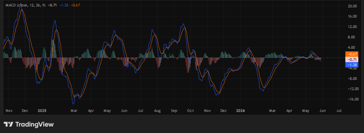The width and height of the screenshot is (364, 133).
Task: Click the TradingView logo
Action: pyautogui.click(x=29, y=125)
